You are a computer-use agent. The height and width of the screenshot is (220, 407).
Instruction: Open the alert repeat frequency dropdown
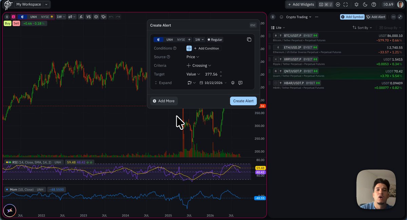pos(192,82)
